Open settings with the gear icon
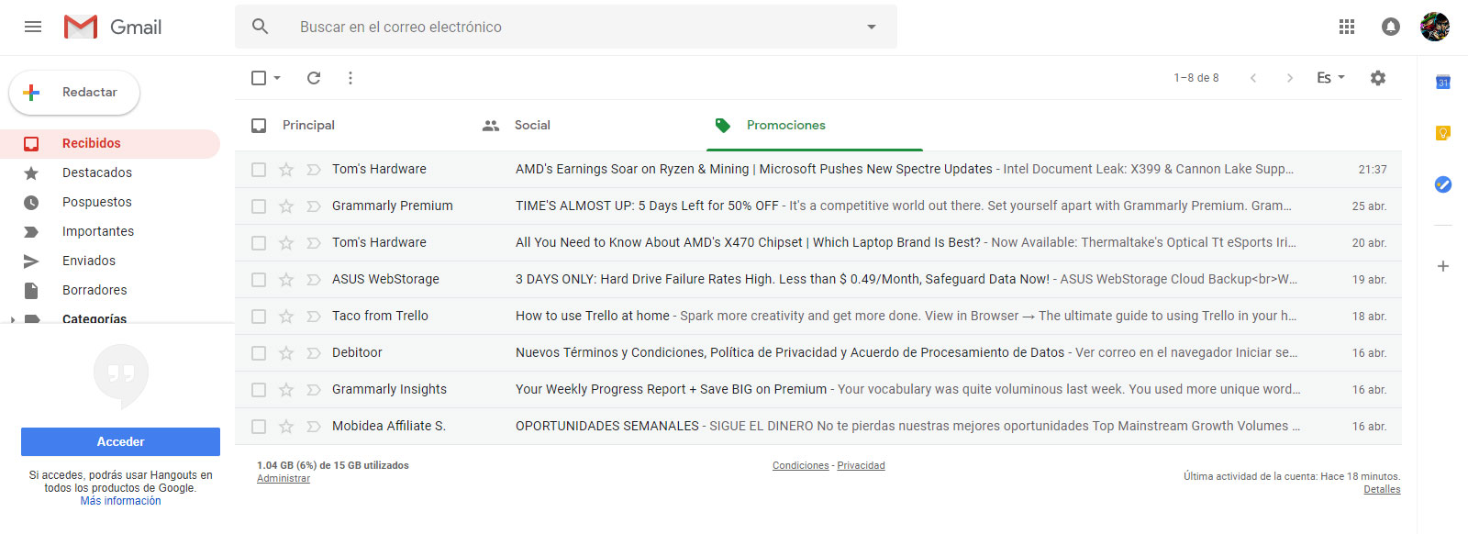This screenshot has height=534, width=1468. 1378,78
